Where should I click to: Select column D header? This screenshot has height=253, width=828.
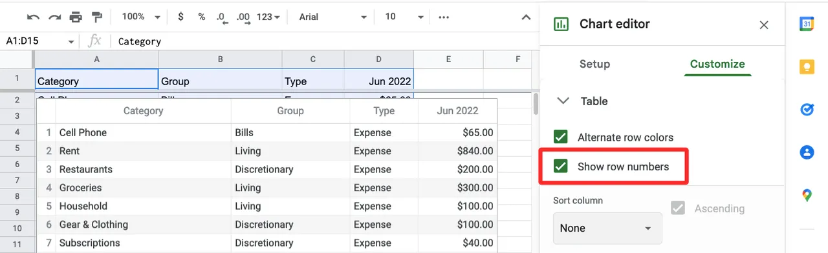[379, 59]
